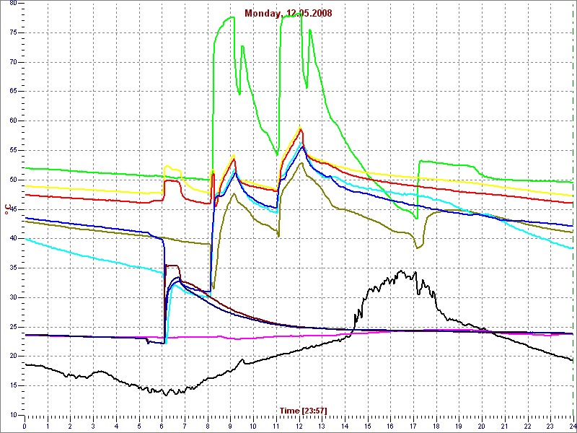Select the y-axis temperature label 45
Image resolution: width=577 pixels, height=433 pixels.
pos(13,209)
